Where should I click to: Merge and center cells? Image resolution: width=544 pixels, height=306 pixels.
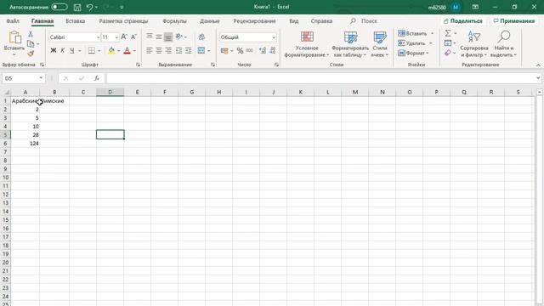[201, 51]
